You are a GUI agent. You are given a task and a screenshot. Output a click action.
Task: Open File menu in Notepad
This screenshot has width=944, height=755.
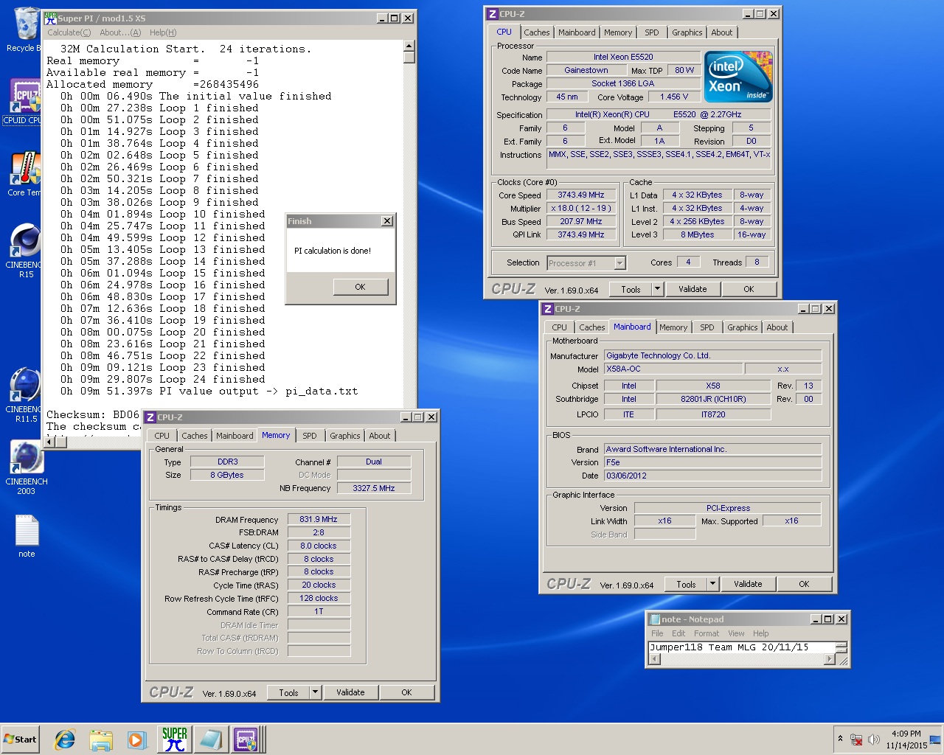point(657,633)
